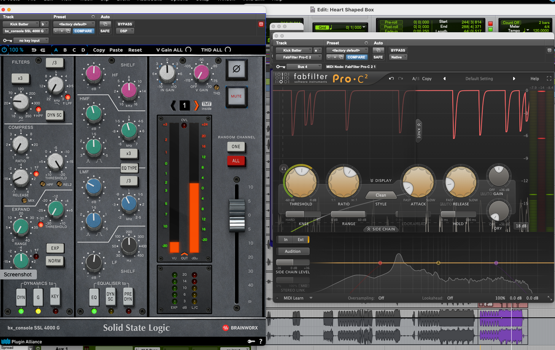Click the Pro-C 2 fullscreen icon

pyautogui.click(x=549, y=79)
